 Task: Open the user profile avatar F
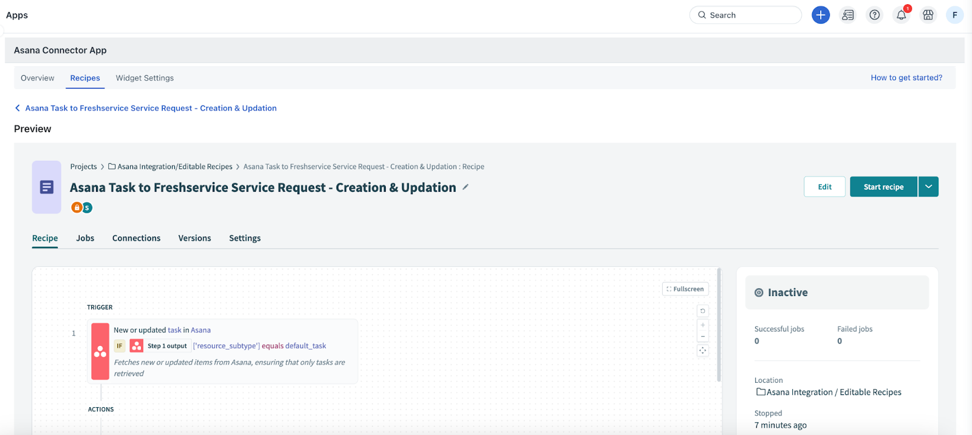point(954,15)
